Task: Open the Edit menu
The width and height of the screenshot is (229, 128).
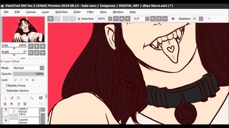Action: pos(17,12)
